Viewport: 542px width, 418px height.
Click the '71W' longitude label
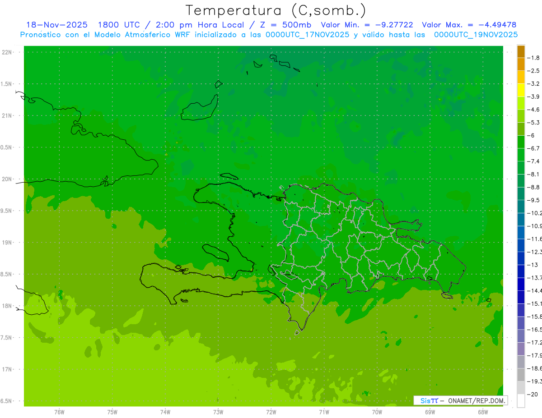point(324,412)
